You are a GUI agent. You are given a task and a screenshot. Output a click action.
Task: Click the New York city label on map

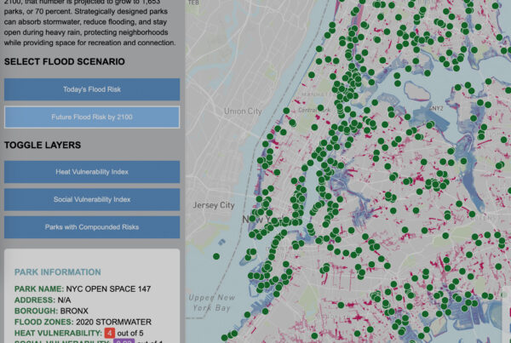coord(255,220)
